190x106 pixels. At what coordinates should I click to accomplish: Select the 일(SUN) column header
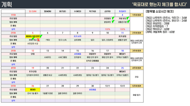pos(33,11)
